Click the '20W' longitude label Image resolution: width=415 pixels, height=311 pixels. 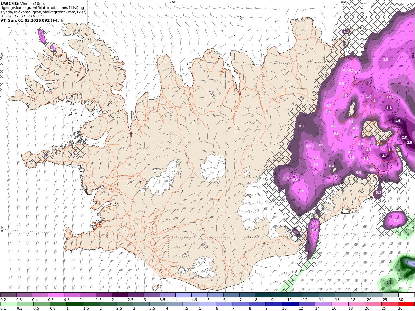(x=172, y=2)
